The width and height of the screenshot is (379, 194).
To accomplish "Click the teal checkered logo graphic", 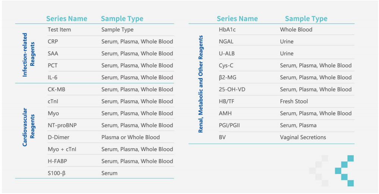I will click(x=344, y=171).
